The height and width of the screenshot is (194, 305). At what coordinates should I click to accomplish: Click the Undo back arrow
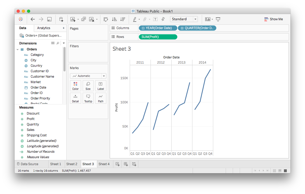click(33, 19)
